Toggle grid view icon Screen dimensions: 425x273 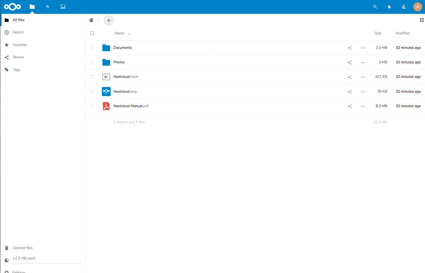422,20
